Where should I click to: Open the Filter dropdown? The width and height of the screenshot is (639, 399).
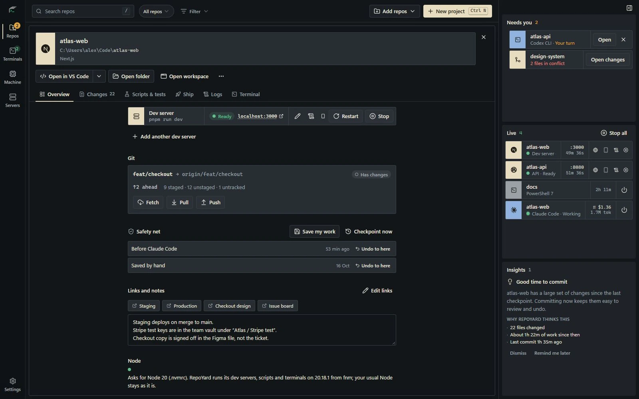(194, 11)
